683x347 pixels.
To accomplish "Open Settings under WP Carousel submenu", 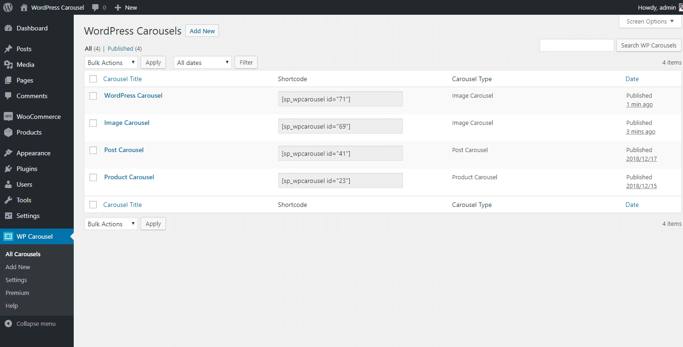I will 16,280.
